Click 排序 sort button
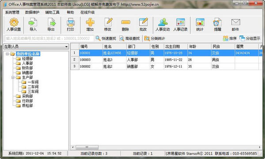 point(230,39)
